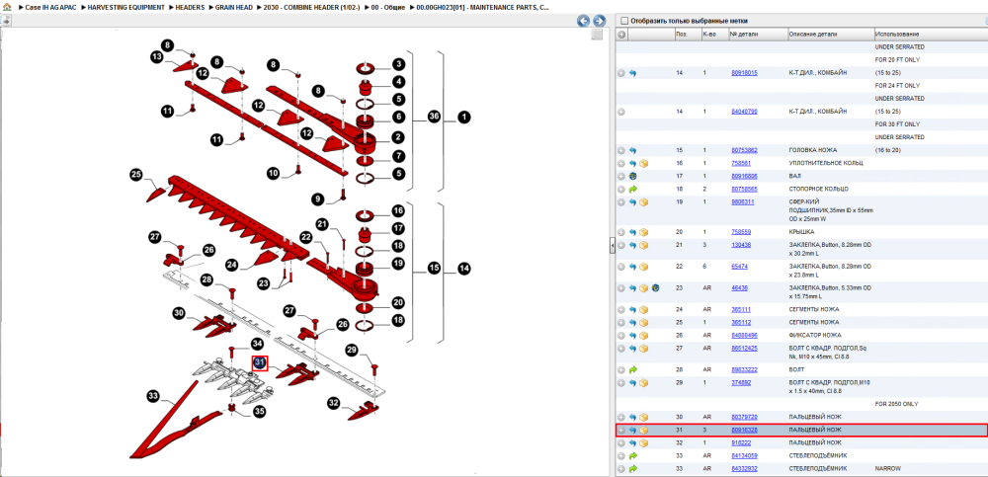This screenshot has height=477, width=988.
Task: Click the box icon in the ФИКСАТОР НОЖА row
Action: (x=644, y=335)
